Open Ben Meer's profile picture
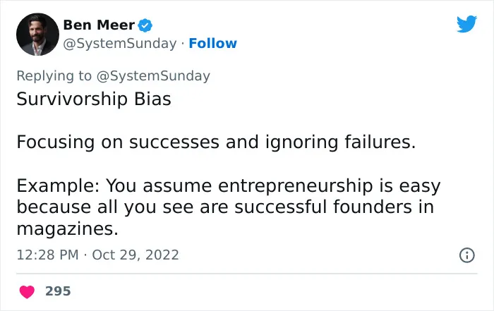 pyautogui.click(x=37, y=35)
